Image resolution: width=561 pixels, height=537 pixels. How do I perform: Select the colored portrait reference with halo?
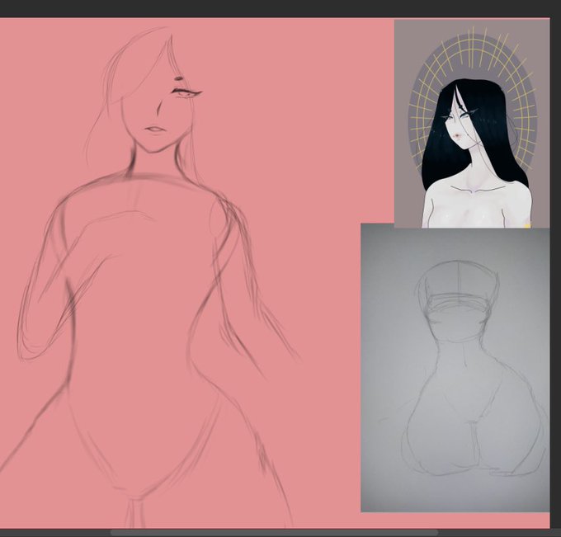(x=472, y=124)
